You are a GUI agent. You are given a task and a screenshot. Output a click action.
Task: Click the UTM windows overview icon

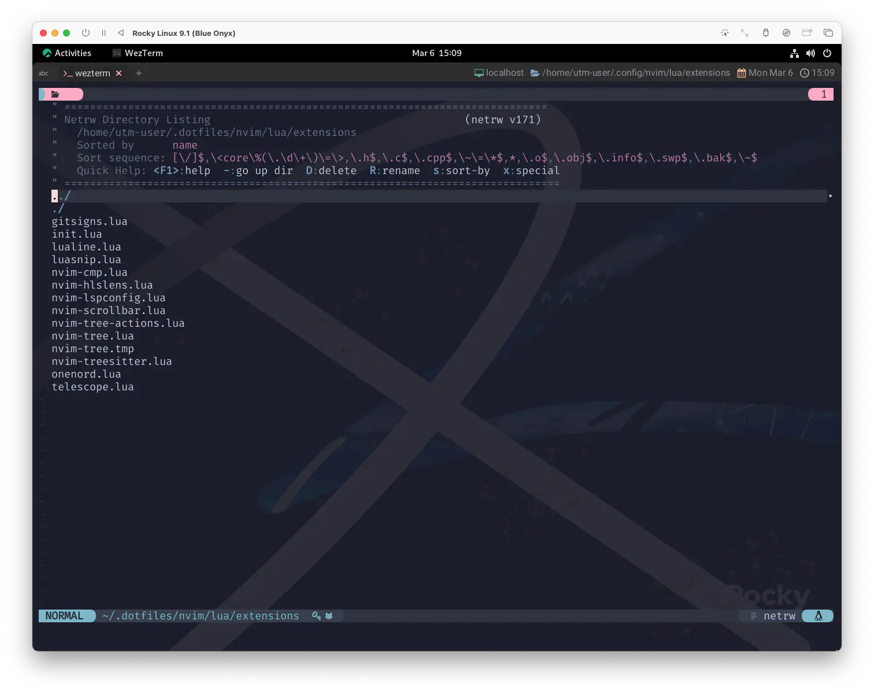click(828, 33)
